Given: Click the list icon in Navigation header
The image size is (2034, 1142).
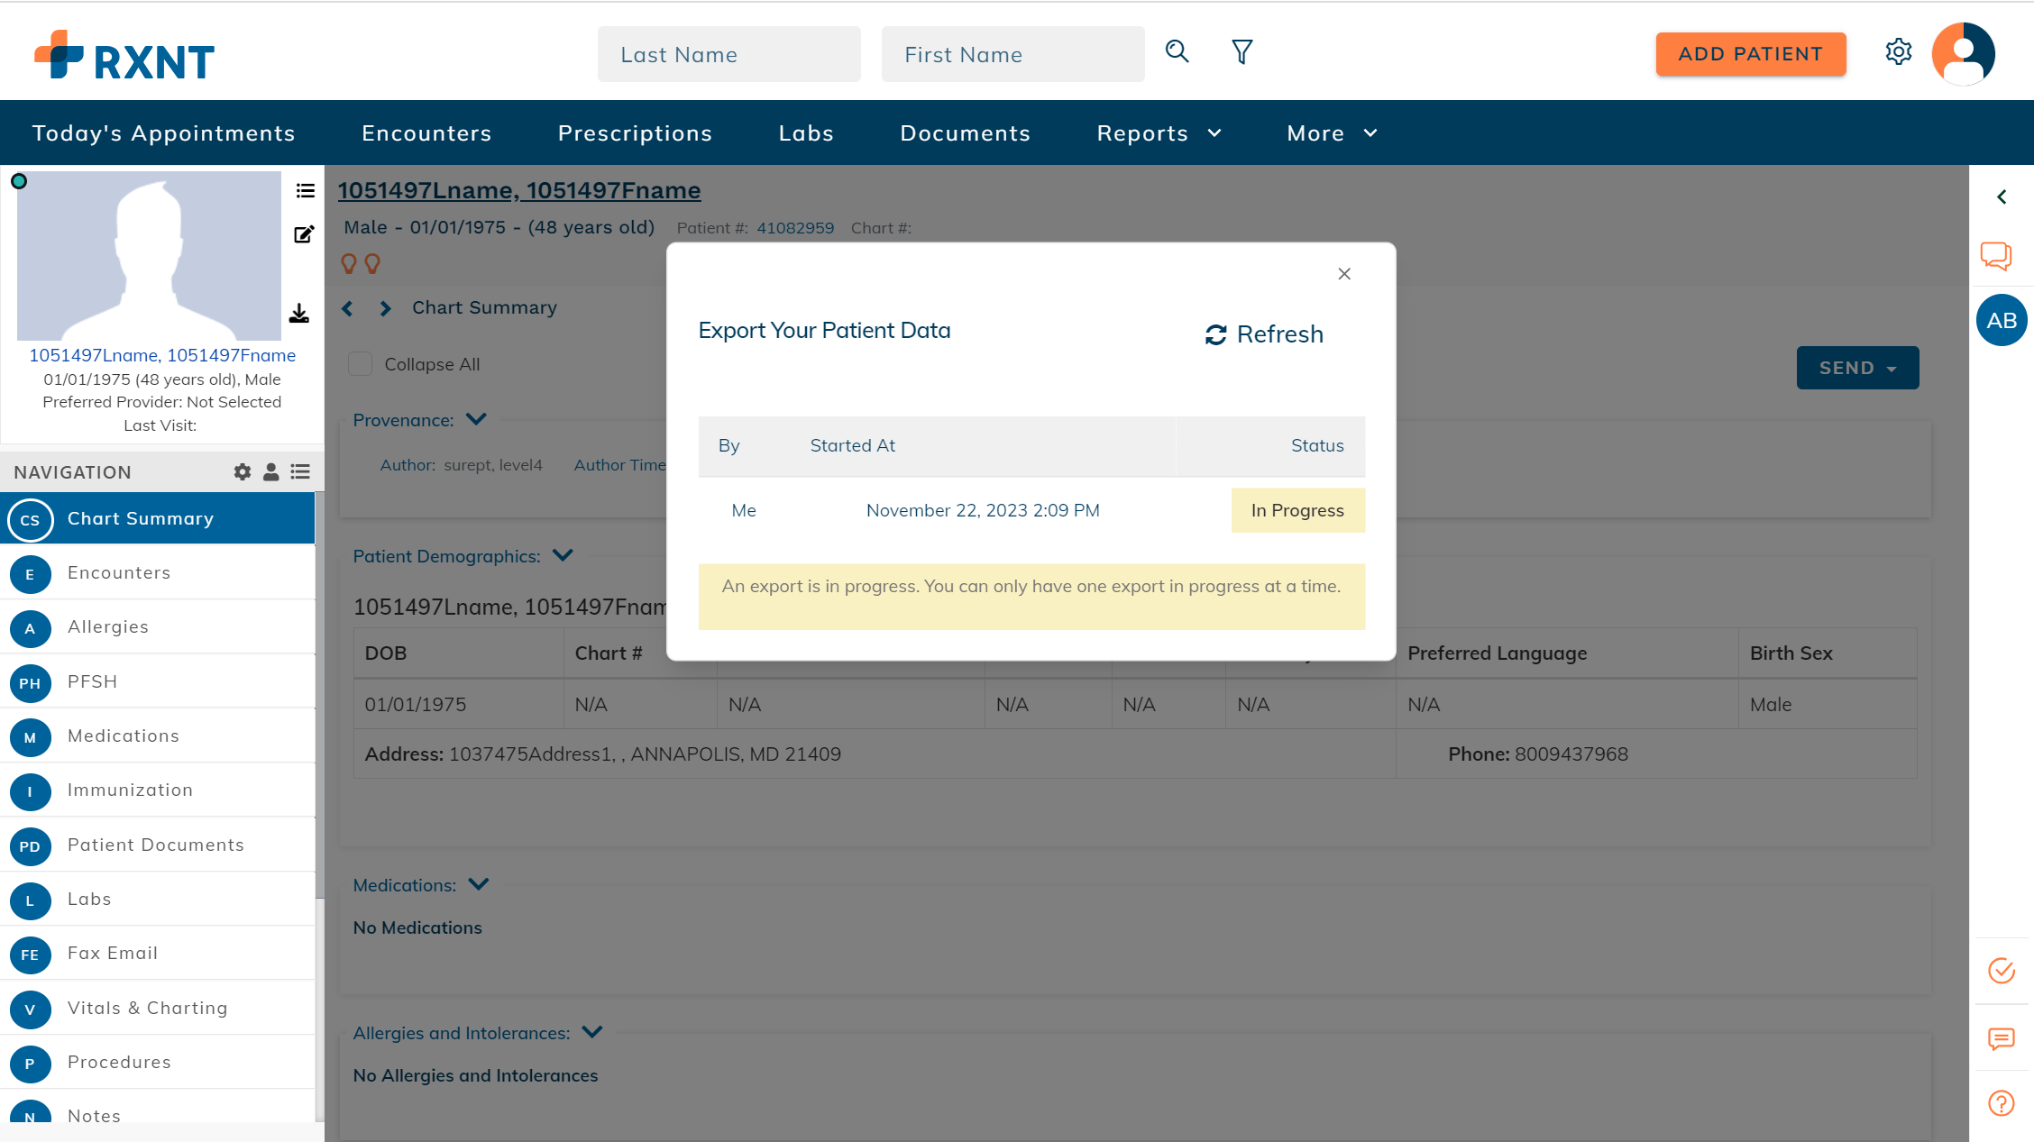Looking at the screenshot, I should click(300, 471).
